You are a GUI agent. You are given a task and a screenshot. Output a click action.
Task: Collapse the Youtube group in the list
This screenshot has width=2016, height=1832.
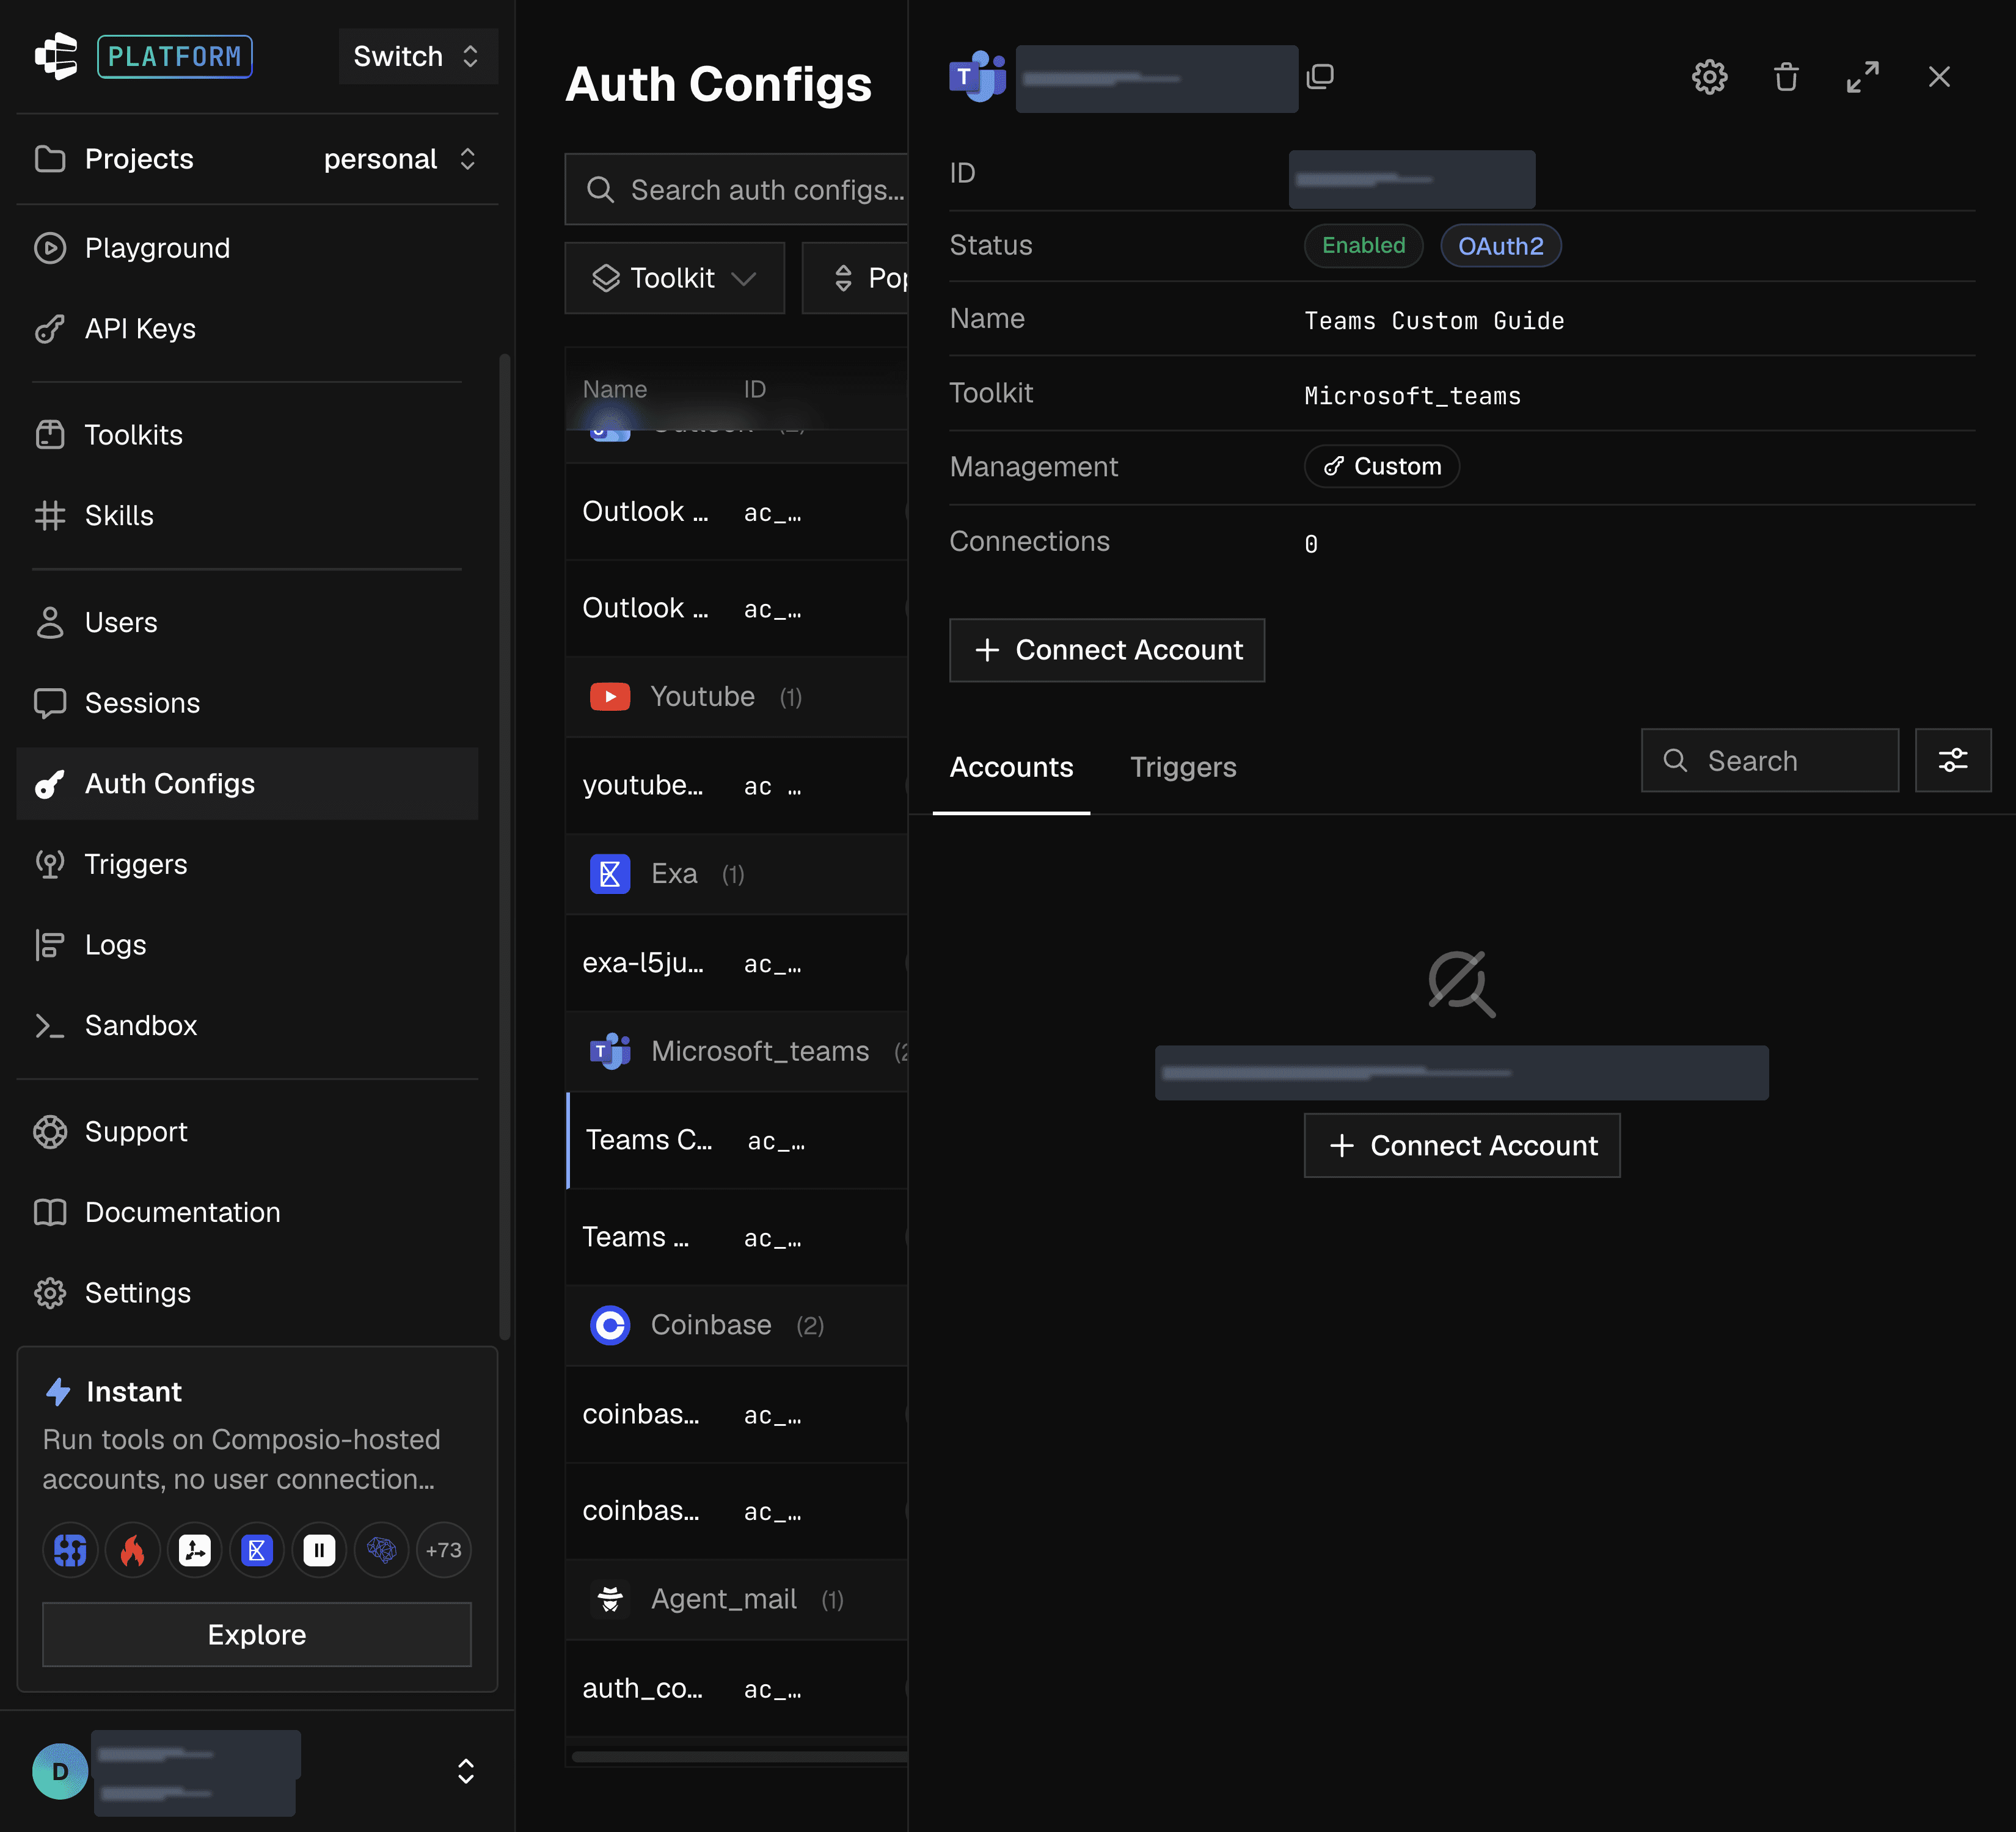(736, 697)
